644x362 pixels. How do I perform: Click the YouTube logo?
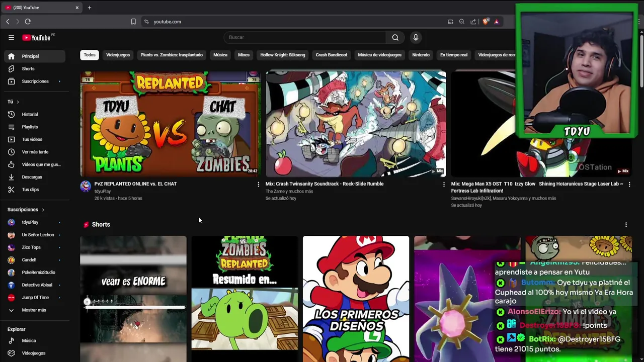(x=36, y=37)
